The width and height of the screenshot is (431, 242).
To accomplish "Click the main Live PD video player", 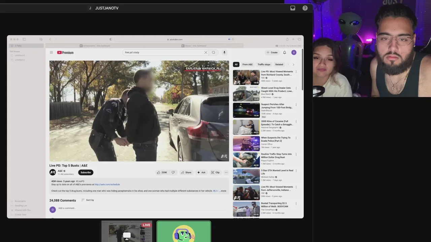I will click(x=139, y=111).
